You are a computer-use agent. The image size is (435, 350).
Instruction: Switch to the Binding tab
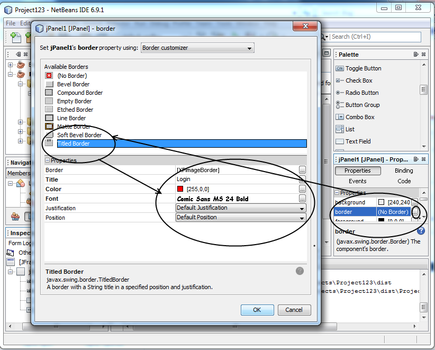pyautogui.click(x=403, y=170)
